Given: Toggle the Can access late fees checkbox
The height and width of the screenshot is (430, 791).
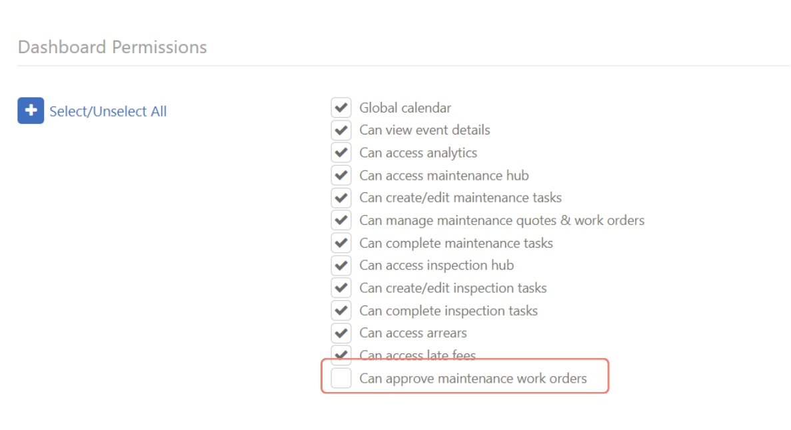Looking at the screenshot, I should [341, 354].
